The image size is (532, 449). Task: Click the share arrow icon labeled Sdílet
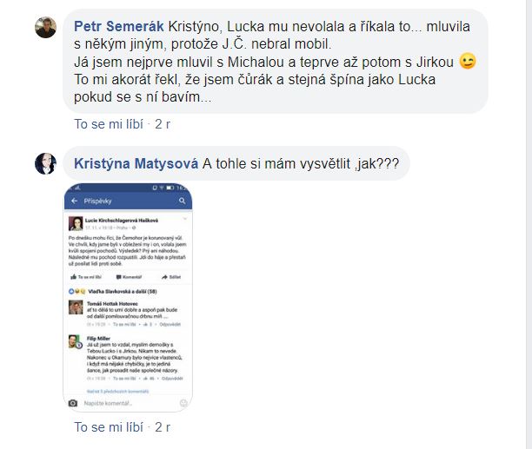click(164, 277)
